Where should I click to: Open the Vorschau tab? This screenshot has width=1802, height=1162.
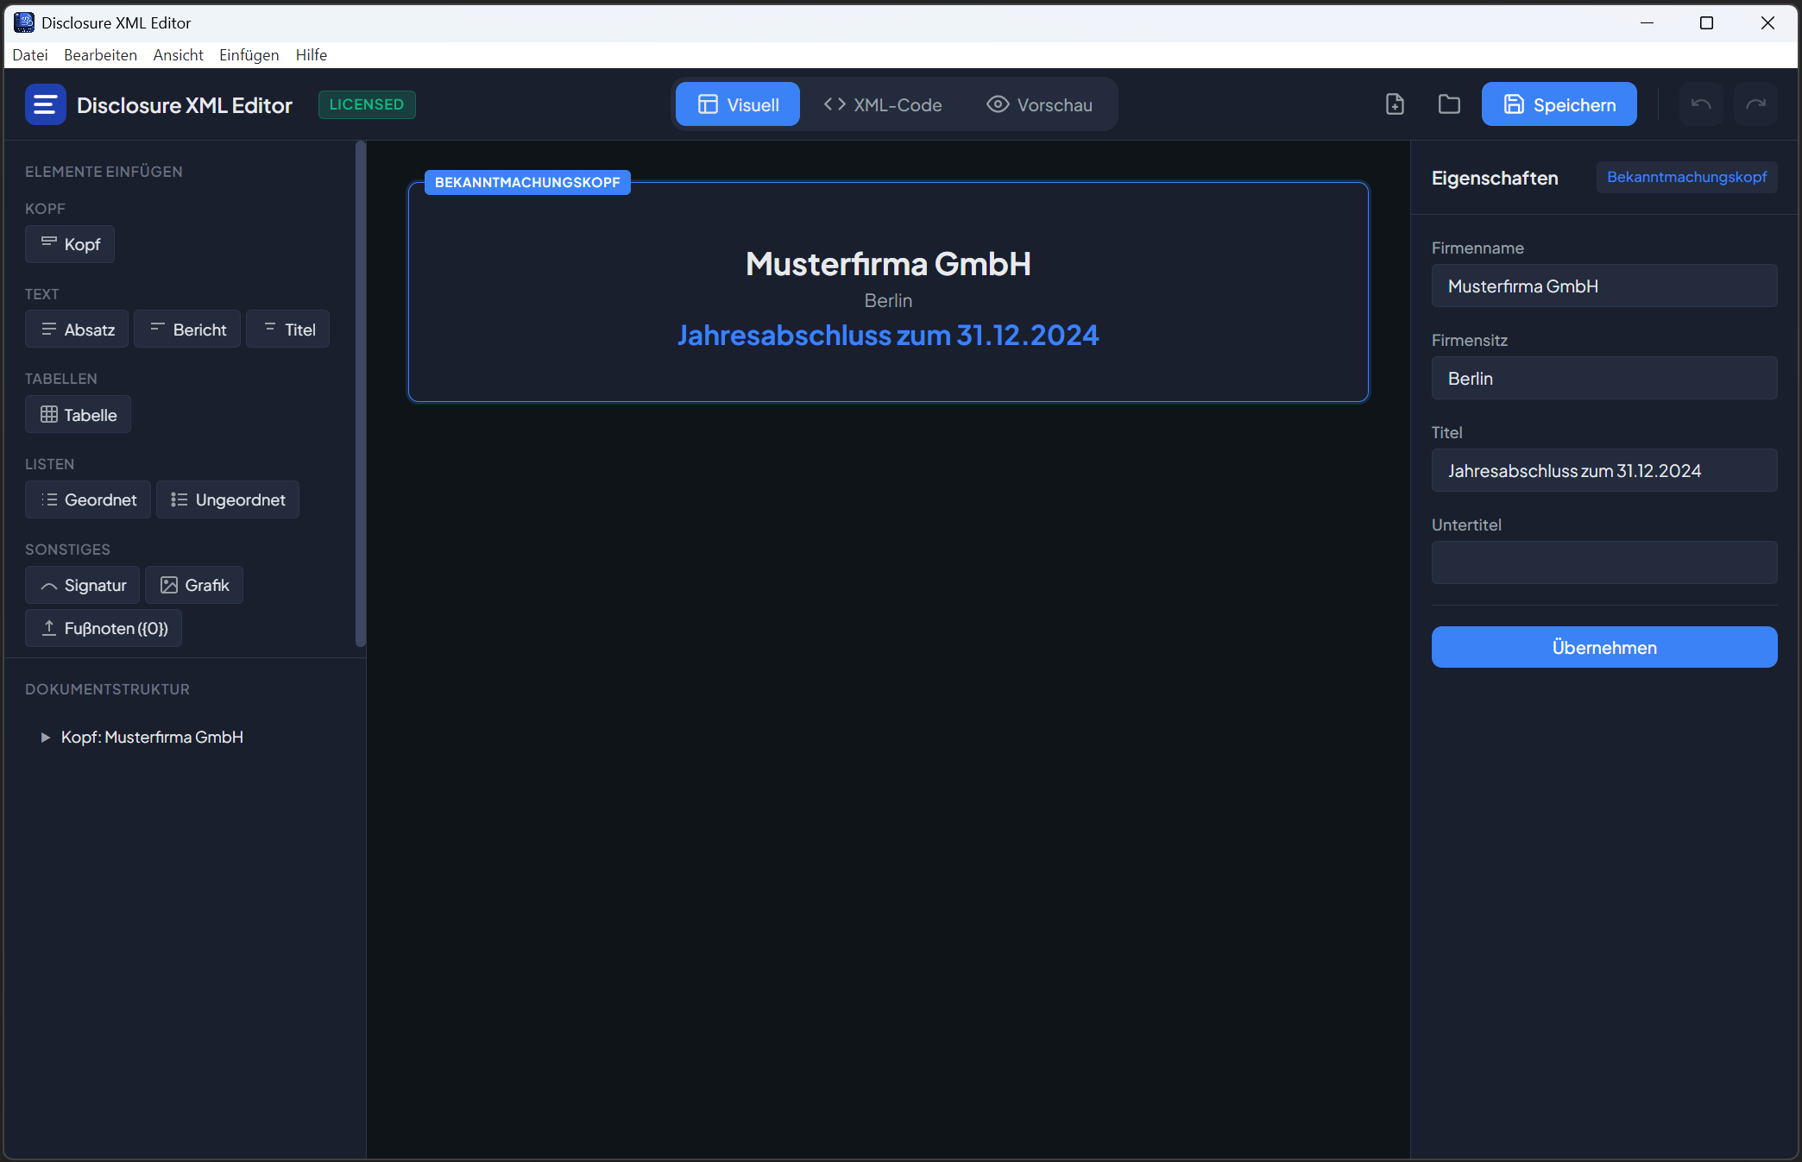pyautogui.click(x=1039, y=104)
